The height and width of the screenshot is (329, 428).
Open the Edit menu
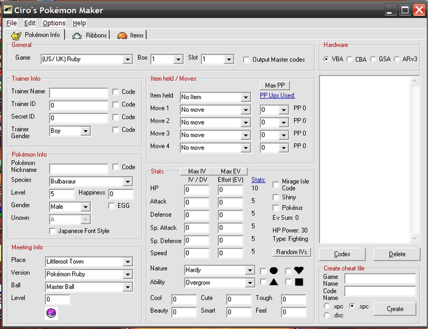30,23
